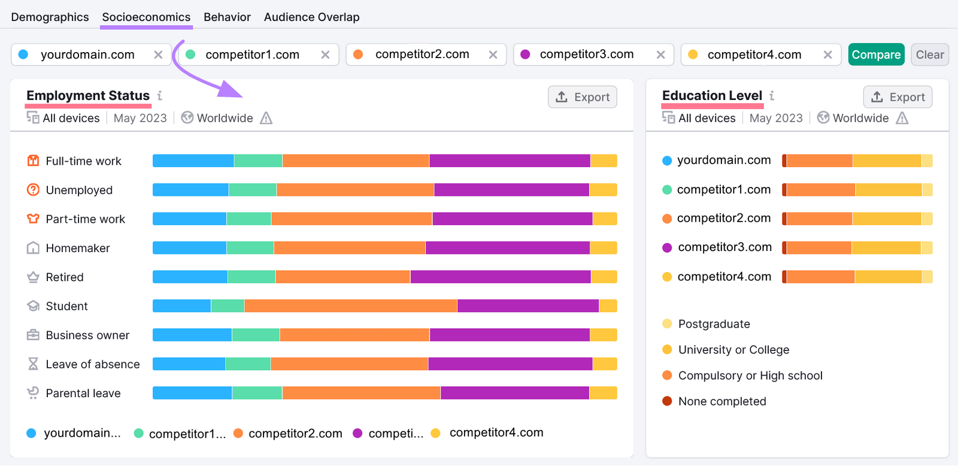Remove yourdomain.com with its X icon
The height and width of the screenshot is (466, 958).
pyautogui.click(x=158, y=55)
